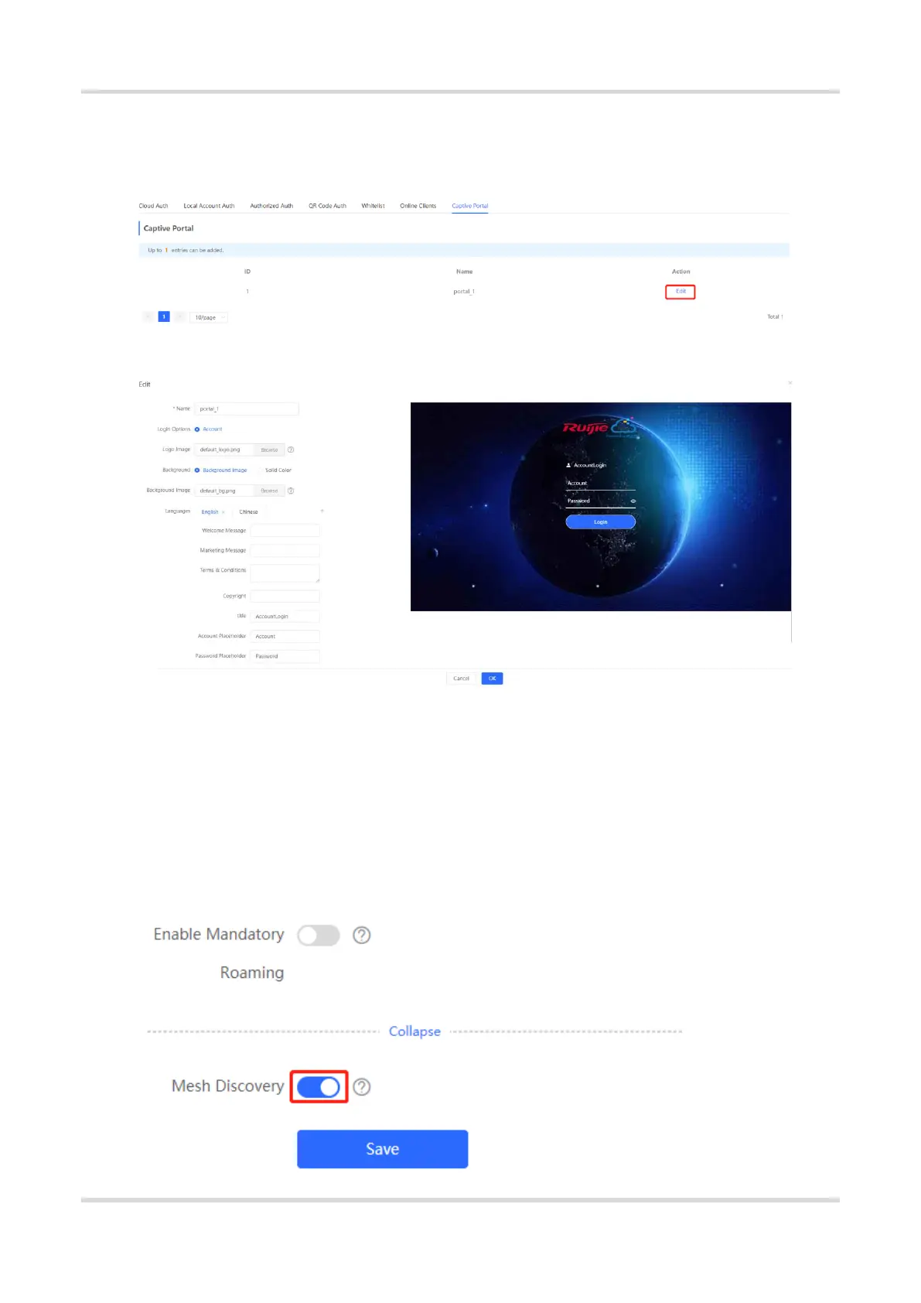Open the Whitelist tab

(x=373, y=206)
